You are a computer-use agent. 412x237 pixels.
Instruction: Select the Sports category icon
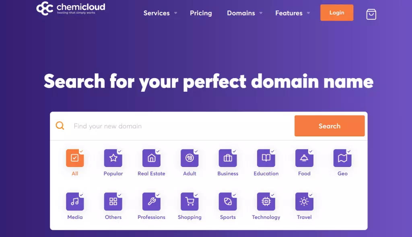pyautogui.click(x=228, y=201)
